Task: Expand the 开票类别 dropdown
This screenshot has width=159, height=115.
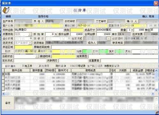Action: (30, 34)
